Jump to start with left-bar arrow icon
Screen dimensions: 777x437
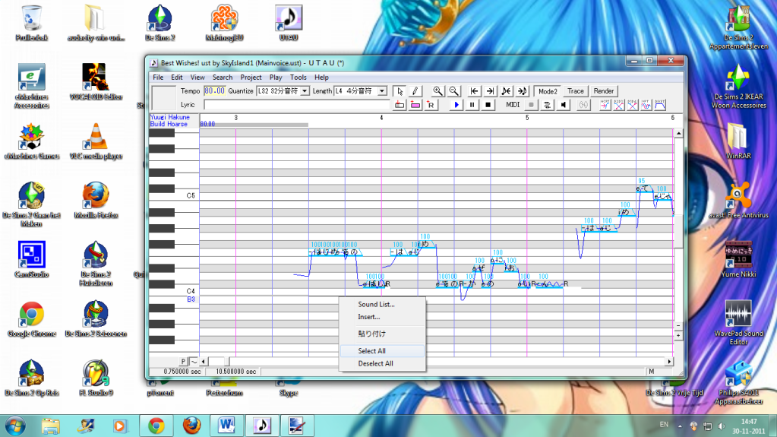point(474,91)
